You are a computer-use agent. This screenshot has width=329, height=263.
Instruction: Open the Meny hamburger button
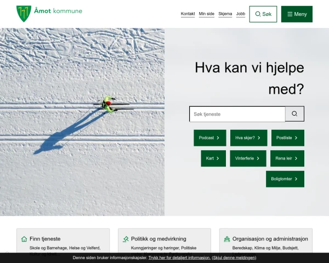pyautogui.click(x=297, y=14)
